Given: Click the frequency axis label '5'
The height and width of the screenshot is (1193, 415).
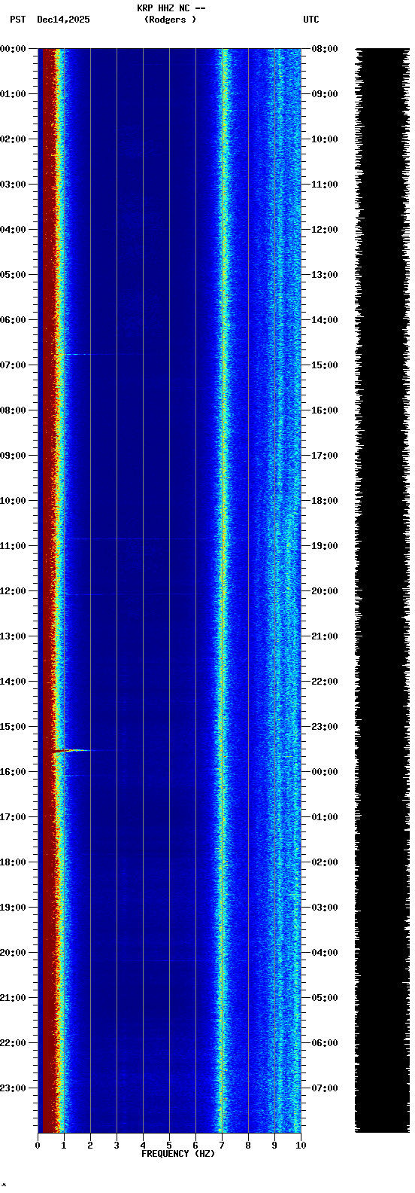Looking at the screenshot, I should [169, 1146].
